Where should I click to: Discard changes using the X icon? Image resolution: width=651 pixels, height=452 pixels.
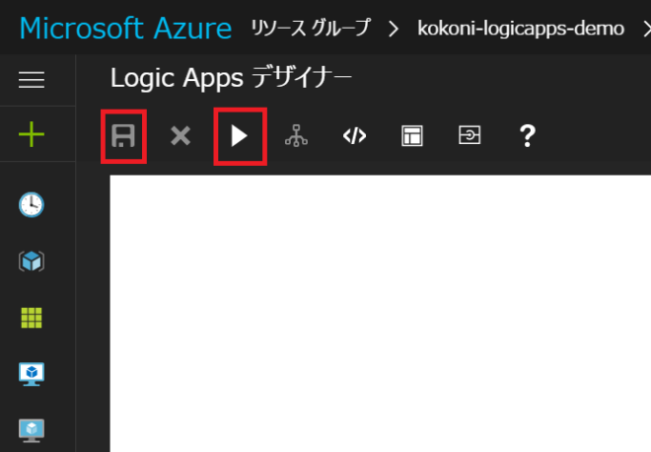tap(180, 136)
